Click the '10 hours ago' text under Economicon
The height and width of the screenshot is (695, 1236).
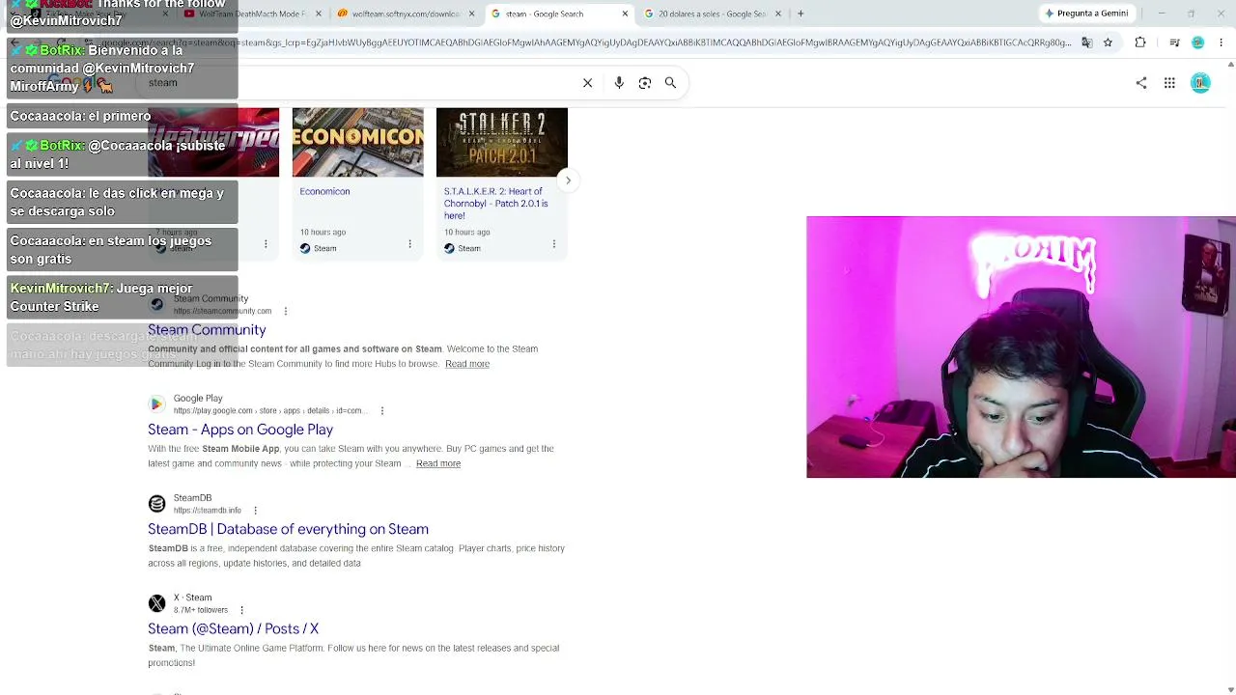(323, 232)
